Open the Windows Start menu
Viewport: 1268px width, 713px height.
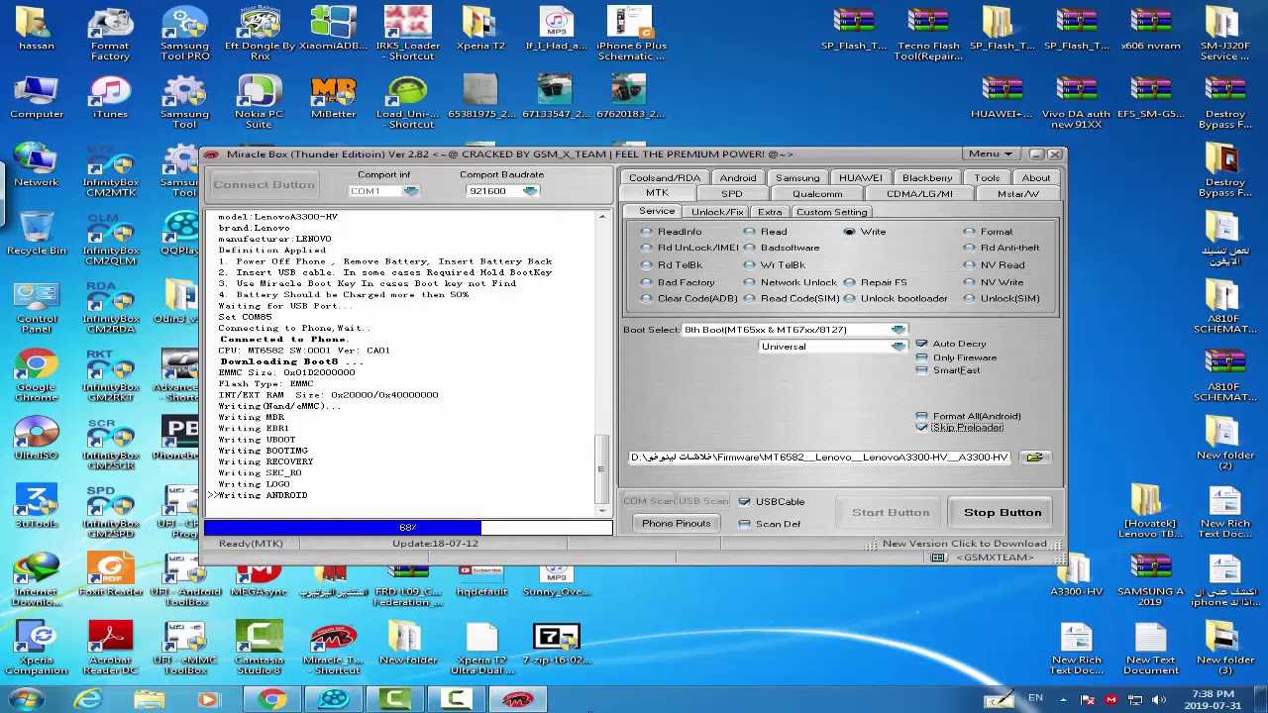27,699
